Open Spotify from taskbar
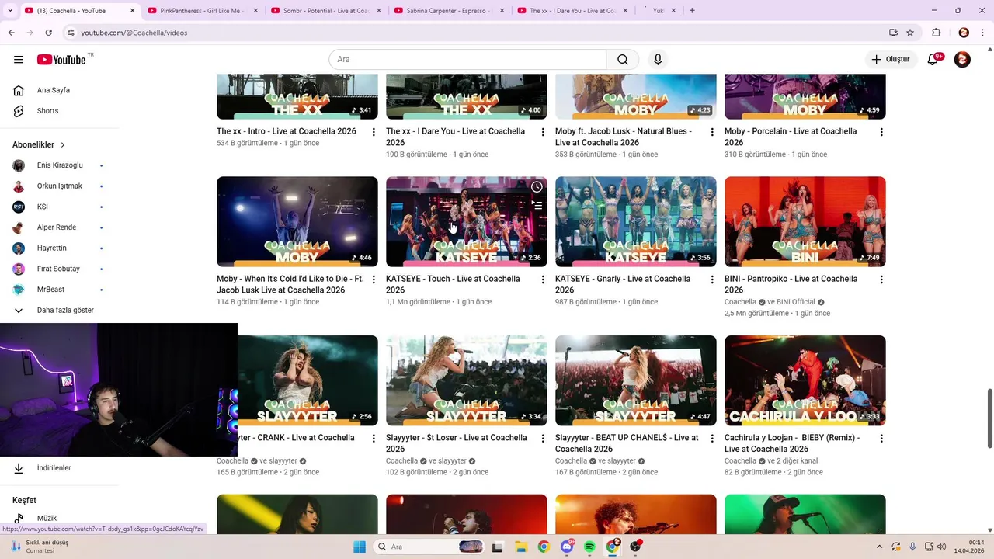Image resolution: width=994 pixels, height=559 pixels. click(x=589, y=547)
